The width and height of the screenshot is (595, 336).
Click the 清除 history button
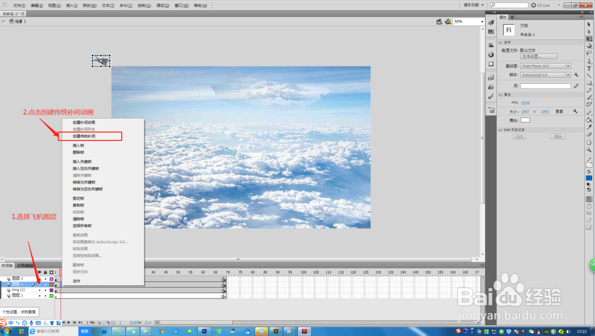click(558, 137)
